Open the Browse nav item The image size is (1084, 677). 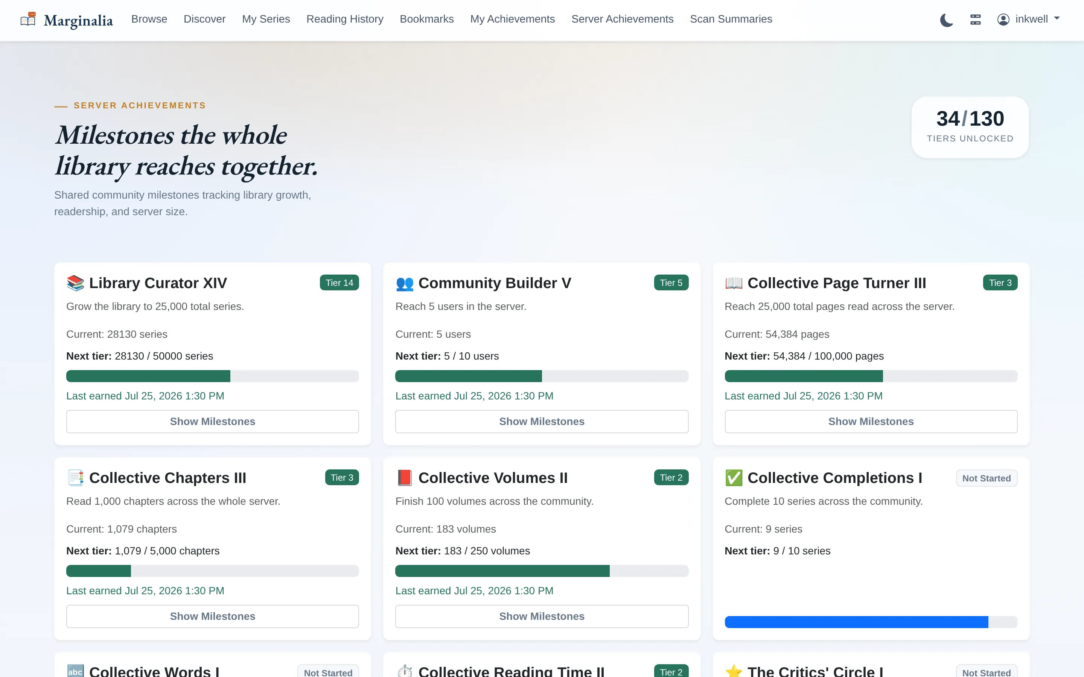tap(149, 19)
